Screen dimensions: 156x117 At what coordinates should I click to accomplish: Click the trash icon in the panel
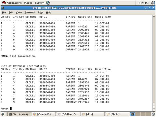coord(153,114)
